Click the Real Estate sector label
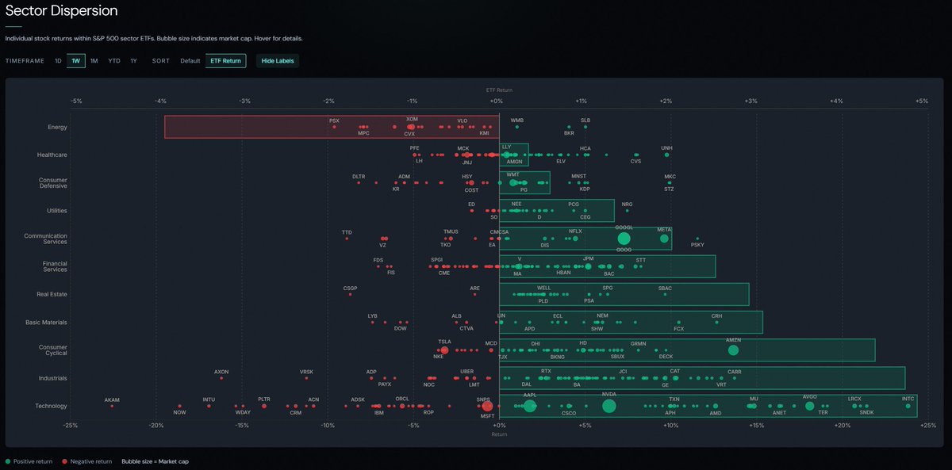952x470 pixels. (54, 294)
